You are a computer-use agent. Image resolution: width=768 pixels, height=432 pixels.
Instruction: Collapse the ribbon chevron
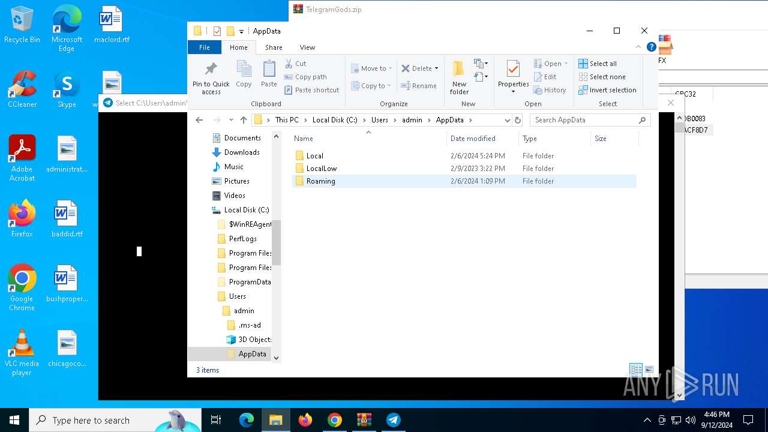point(638,47)
